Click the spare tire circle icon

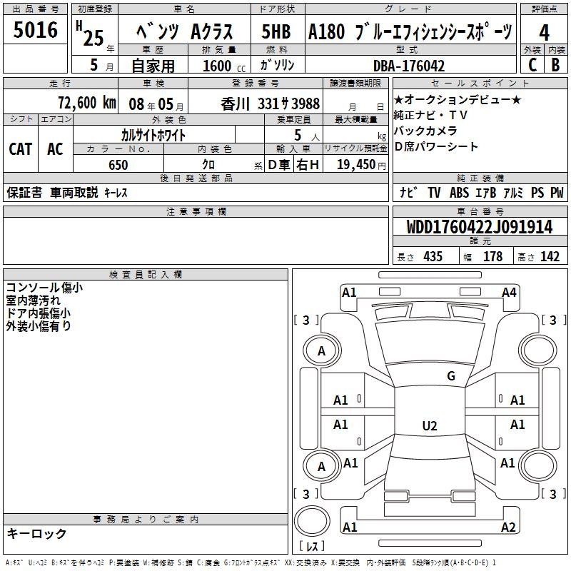coord(312,521)
